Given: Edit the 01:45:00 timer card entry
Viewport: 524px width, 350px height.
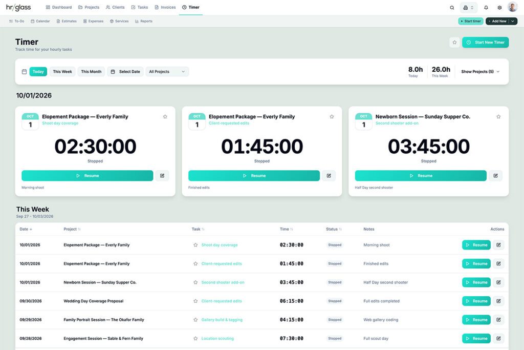Looking at the screenshot, I should pyautogui.click(x=329, y=176).
